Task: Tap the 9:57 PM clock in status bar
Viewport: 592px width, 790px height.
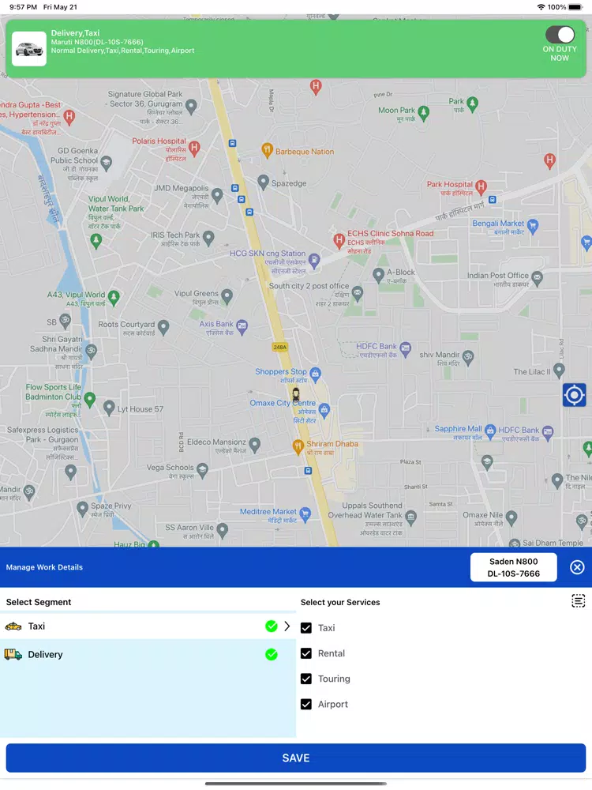Action: click(x=23, y=7)
